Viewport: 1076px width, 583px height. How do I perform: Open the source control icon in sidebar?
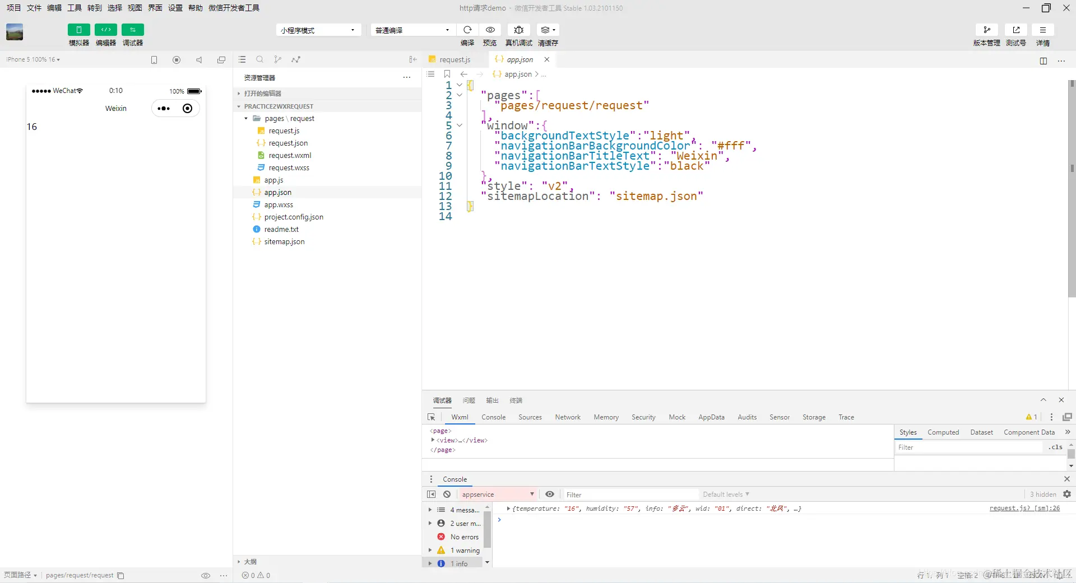(278, 59)
